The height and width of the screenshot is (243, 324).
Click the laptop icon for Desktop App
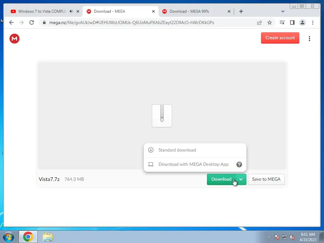[x=151, y=164]
